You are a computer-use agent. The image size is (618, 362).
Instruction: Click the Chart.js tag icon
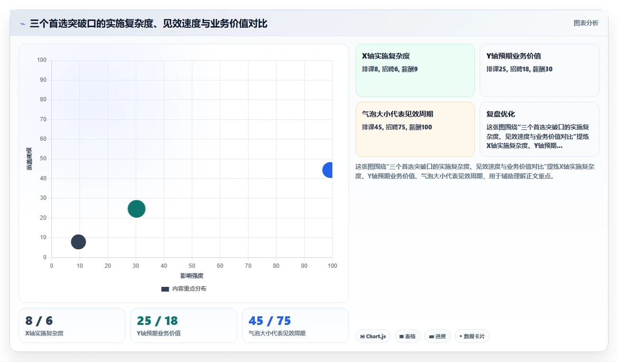363,336
